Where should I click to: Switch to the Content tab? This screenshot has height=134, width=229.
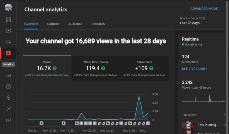53,24
